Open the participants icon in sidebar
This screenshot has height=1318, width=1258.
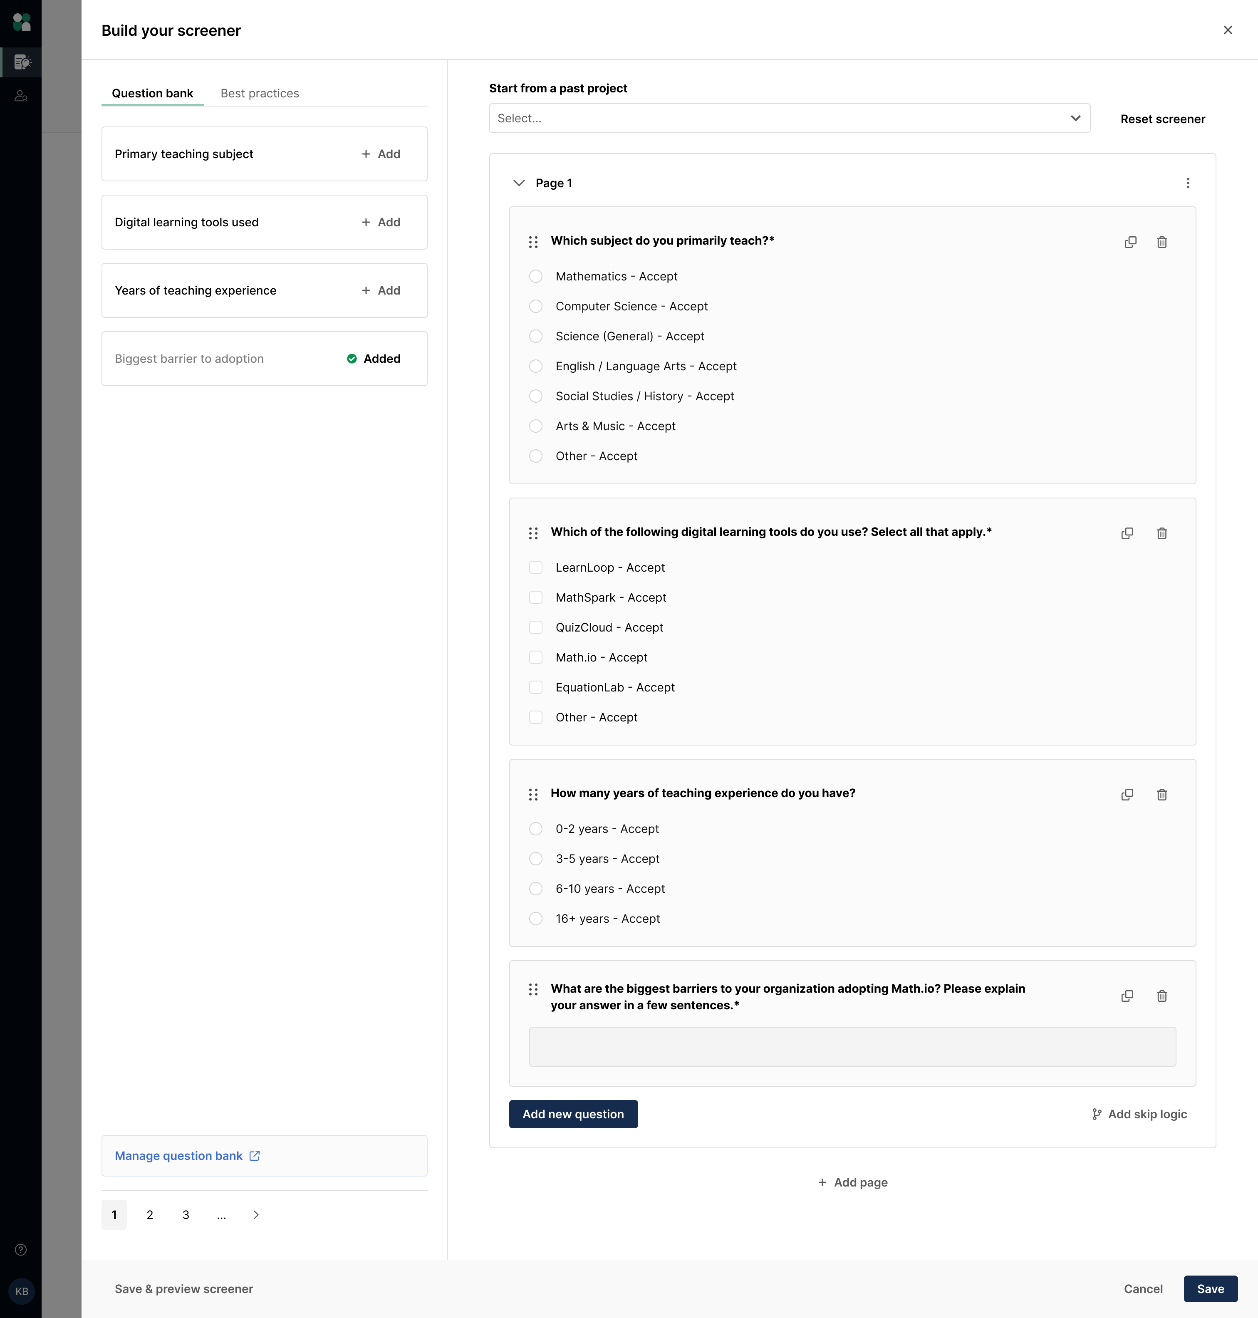pos(21,96)
